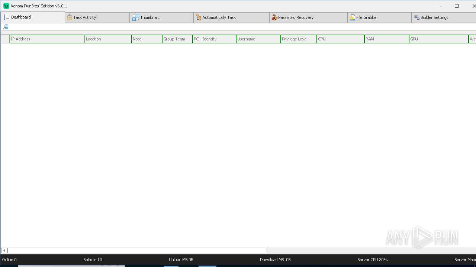Click the Note column header
Screen dimensions: 476x267
point(147,39)
